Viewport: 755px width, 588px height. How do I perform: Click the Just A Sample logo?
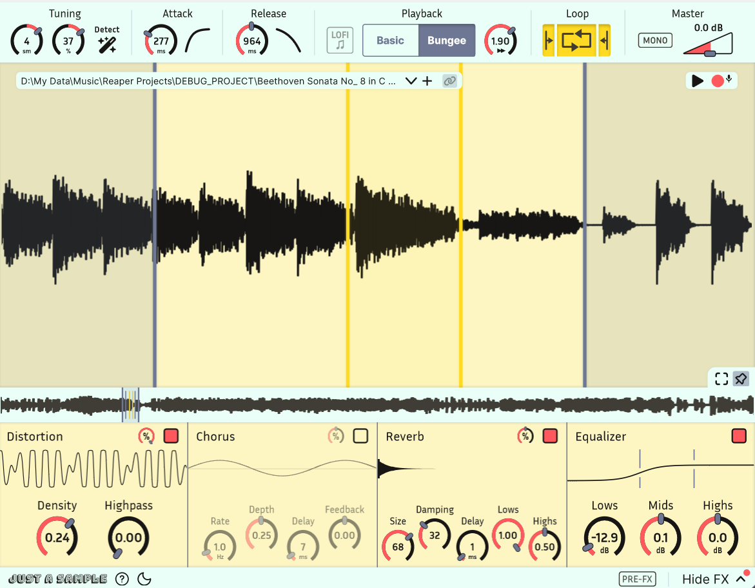point(58,579)
